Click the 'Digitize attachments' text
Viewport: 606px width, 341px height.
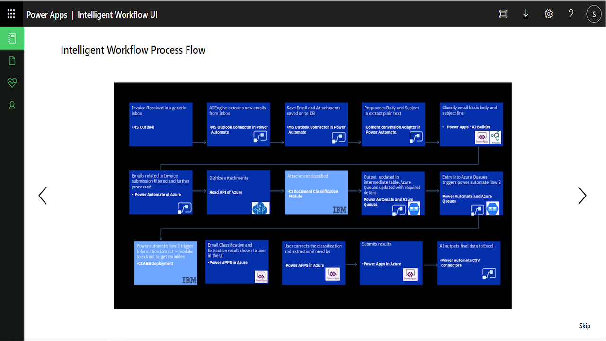coord(229,179)
